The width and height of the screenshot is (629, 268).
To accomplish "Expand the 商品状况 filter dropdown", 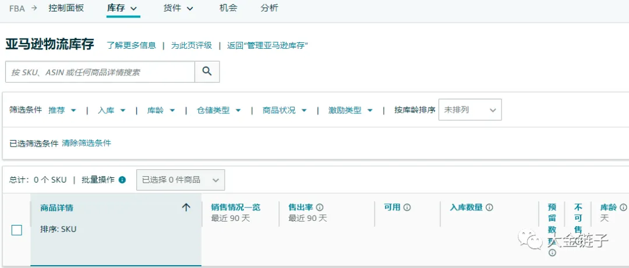I will pyautogui.click(x=285, y=110).
